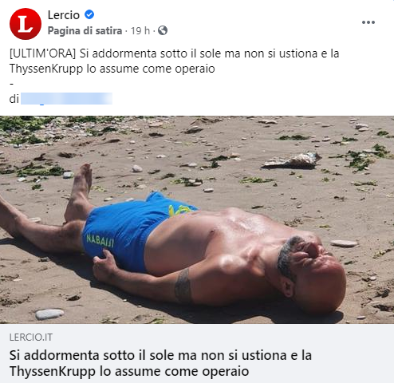
Task: Open the Lercio page name link
Action: click(x=64, y=15)
